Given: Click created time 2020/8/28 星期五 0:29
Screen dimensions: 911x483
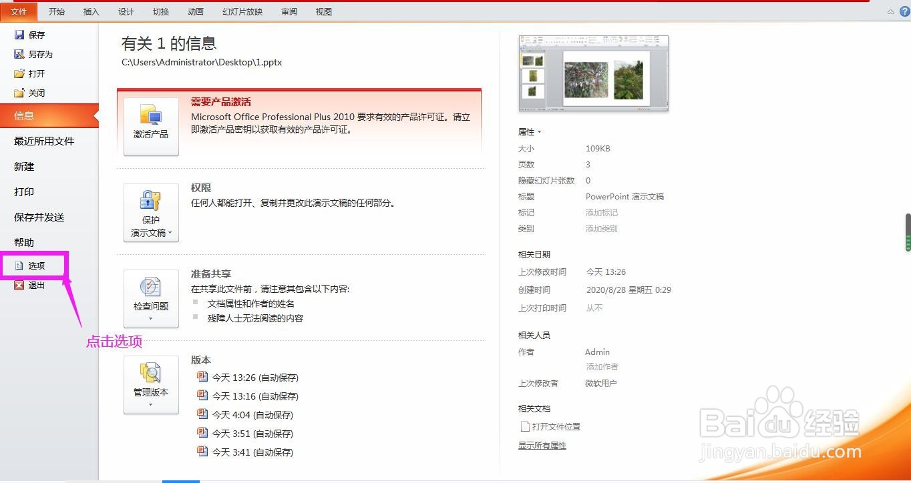Looking at the screenshot, I should 628,290.
